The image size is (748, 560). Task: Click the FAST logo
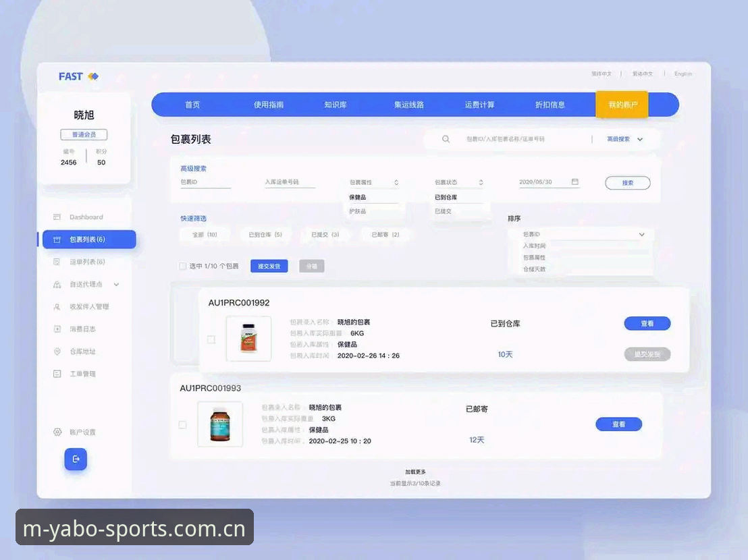click(x=79, y=76)
